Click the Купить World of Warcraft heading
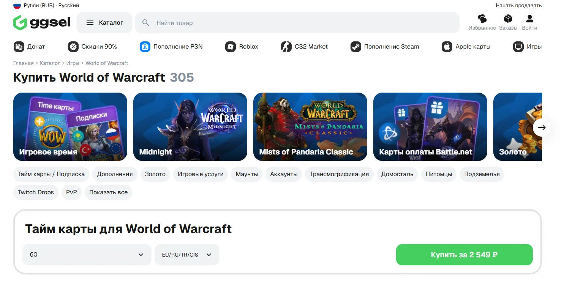The width and height of the screenshot is (567, 282). point(89,77)
